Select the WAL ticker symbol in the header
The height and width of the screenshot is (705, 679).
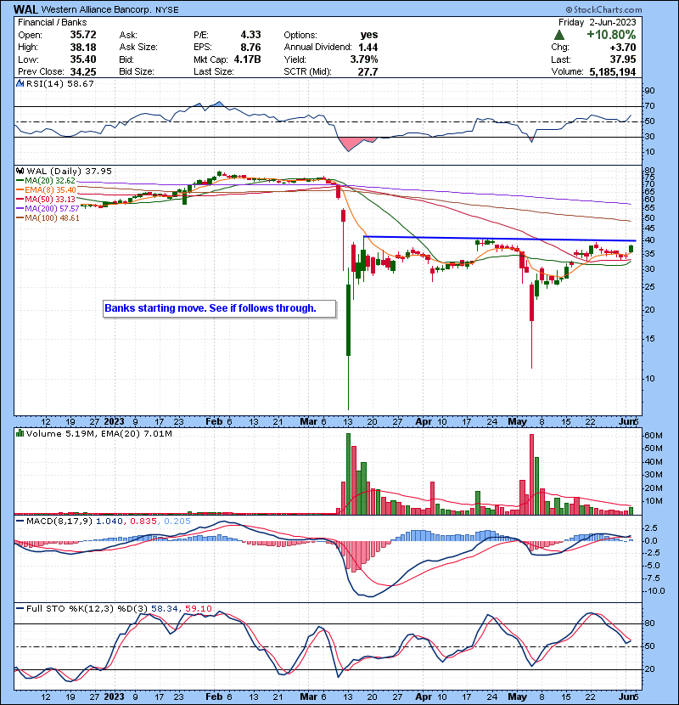point(25,9)
